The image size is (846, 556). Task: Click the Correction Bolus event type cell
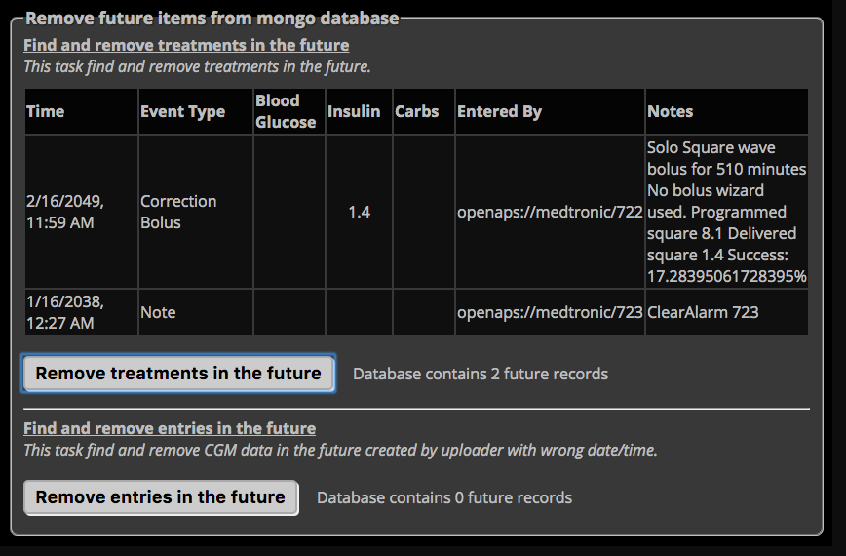(196, 212)
